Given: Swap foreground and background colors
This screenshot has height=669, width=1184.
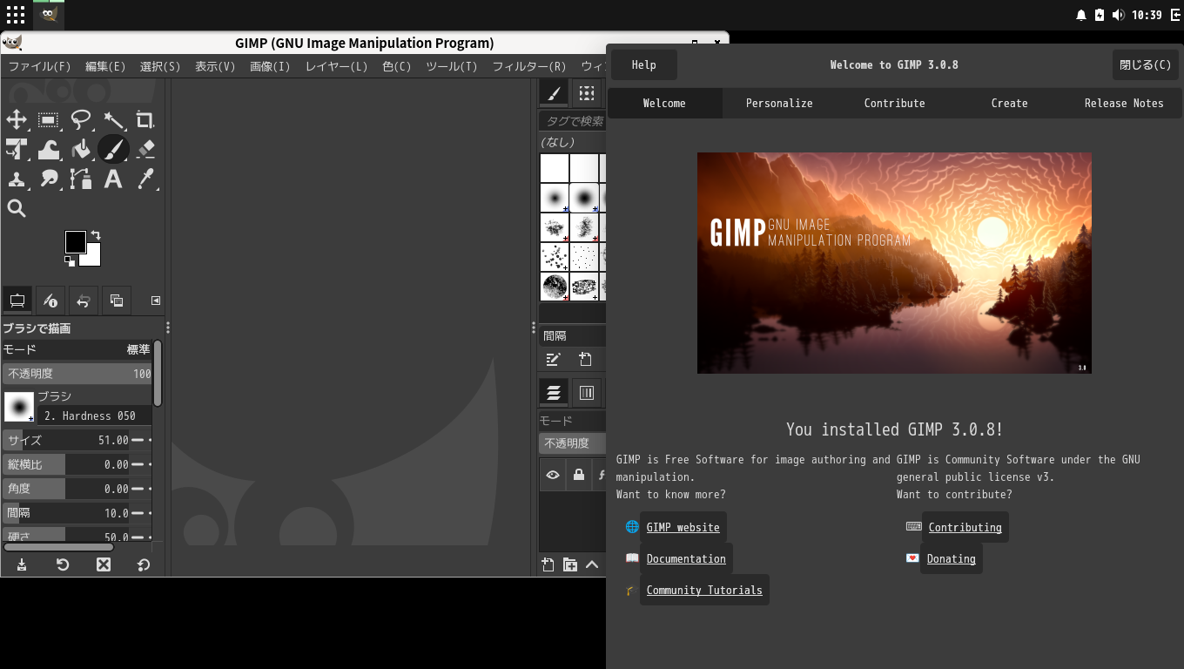Looking at the screenshot, I should point(95,235).
